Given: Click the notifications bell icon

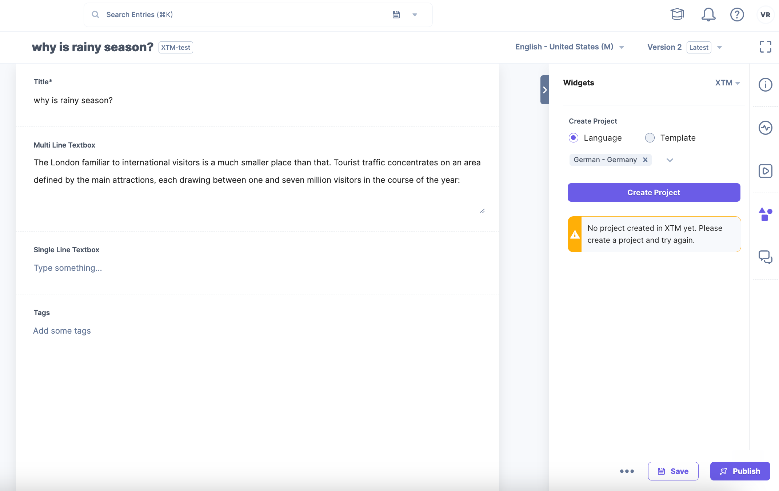Looking at the screenshot, I should 707,14.
